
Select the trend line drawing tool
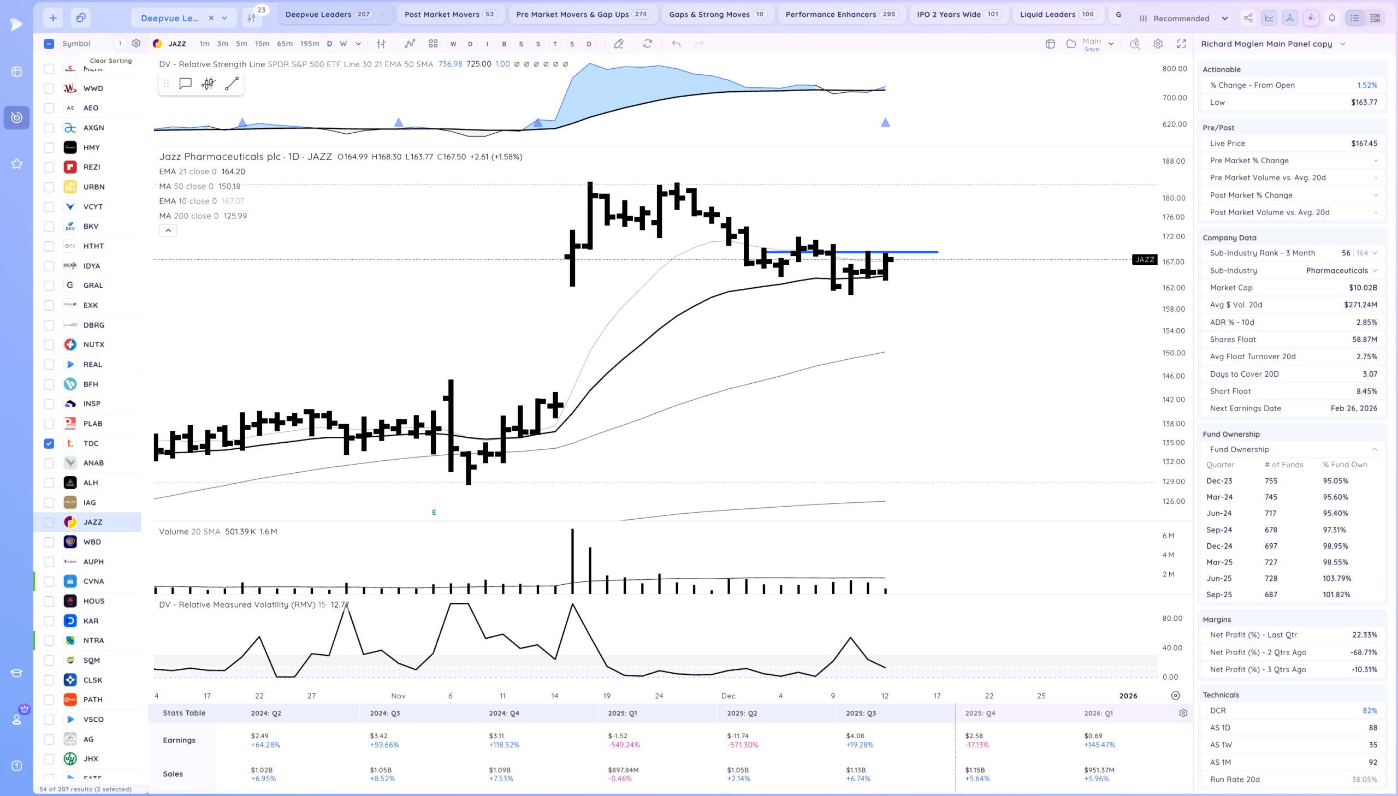pyautogui.click(x=232, y=84)
